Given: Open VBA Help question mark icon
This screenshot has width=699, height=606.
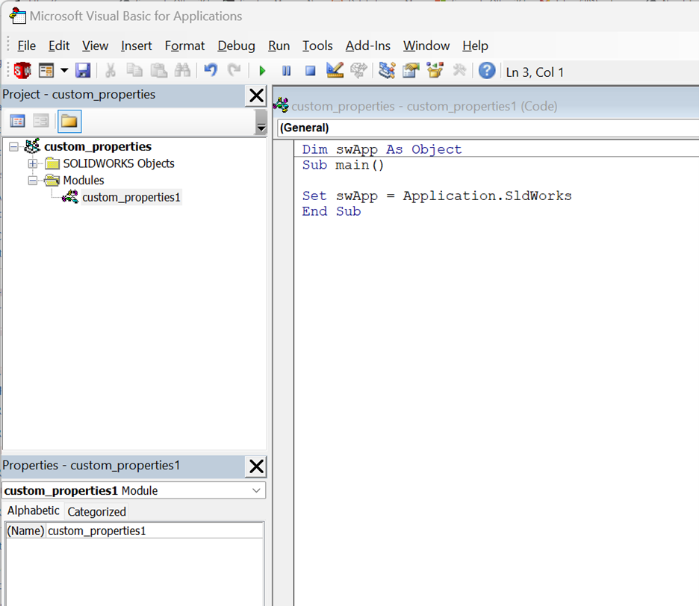Looking at the screenshot, I should point(487,70).
